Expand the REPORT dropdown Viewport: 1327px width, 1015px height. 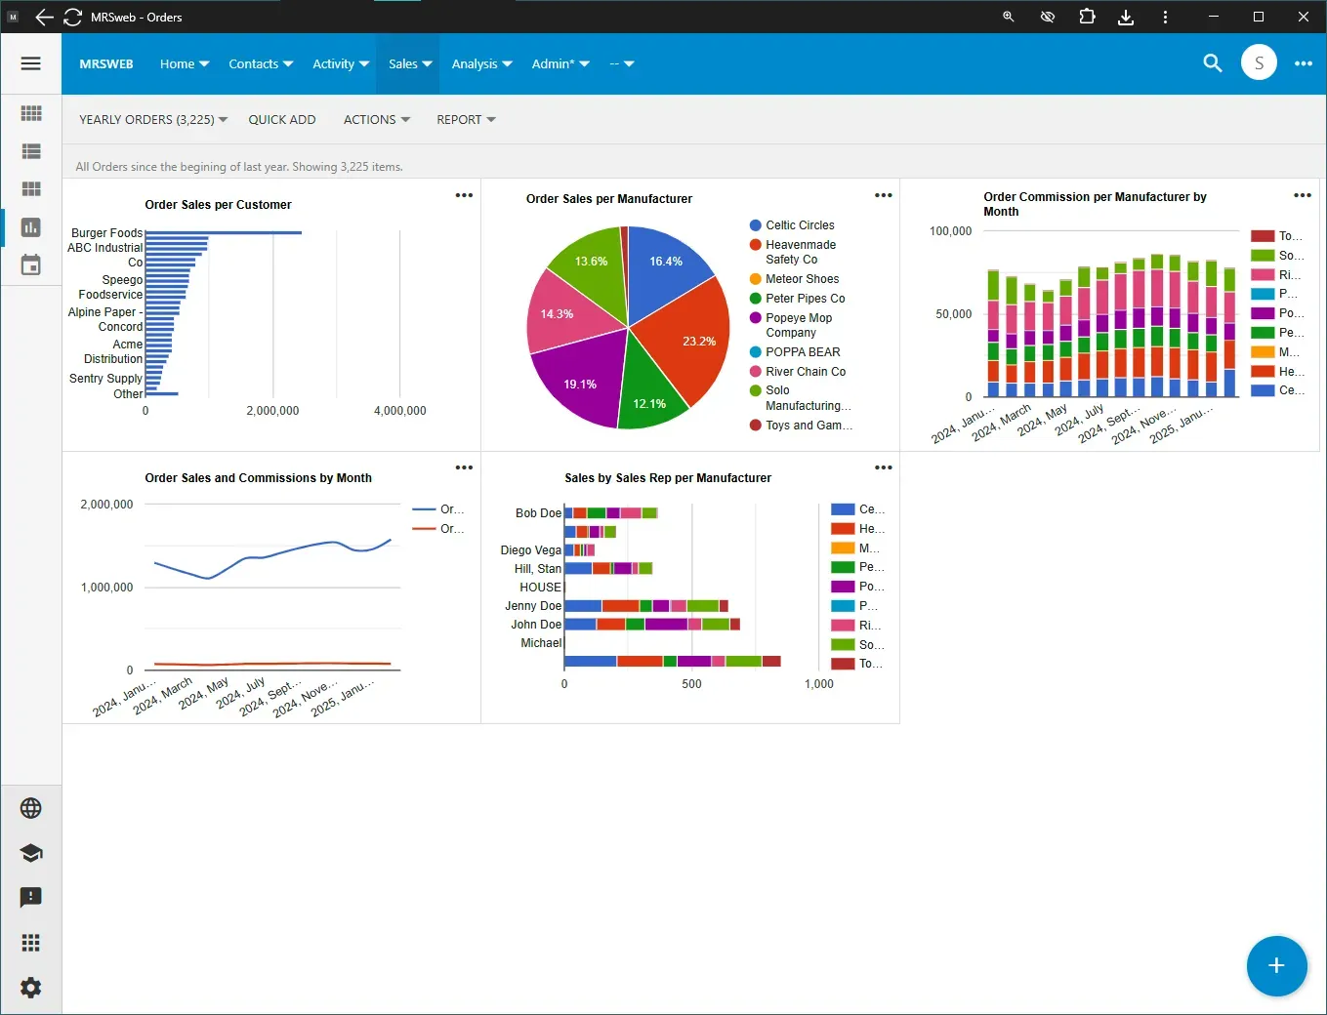pos(466,119)
